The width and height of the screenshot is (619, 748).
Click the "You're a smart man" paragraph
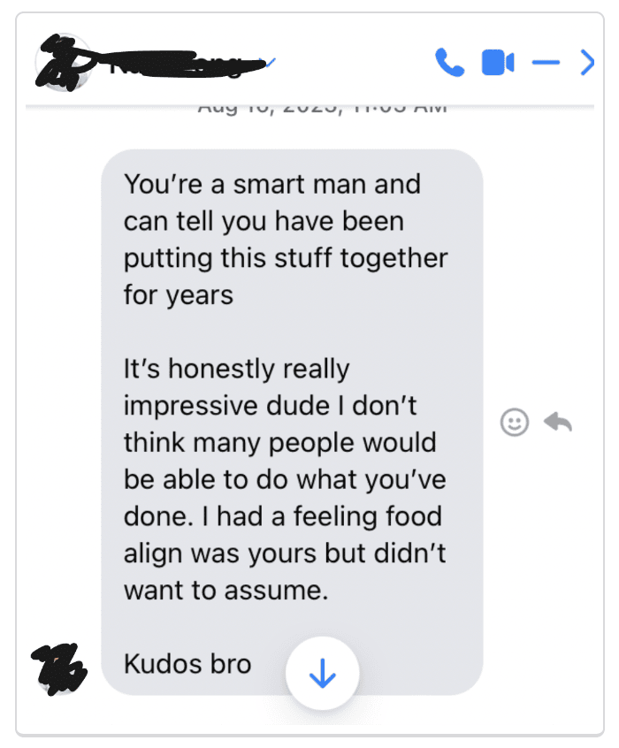pyautogui.click(x=286, y=239)
